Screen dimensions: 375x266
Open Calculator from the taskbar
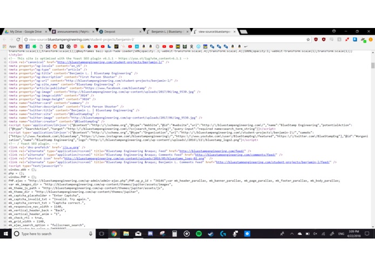[x=175, y=234]
